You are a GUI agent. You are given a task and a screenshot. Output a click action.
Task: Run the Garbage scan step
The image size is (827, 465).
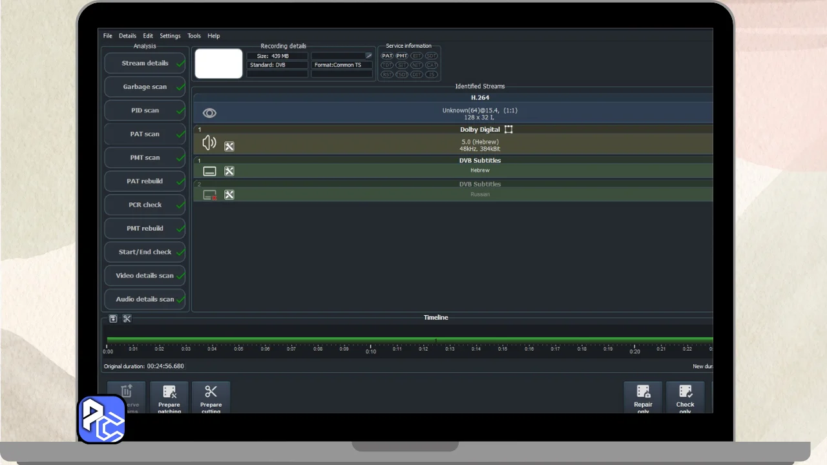click(x=145, y=87)
